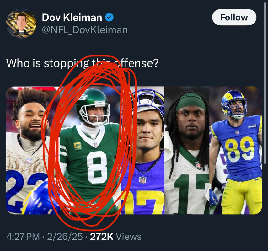Open the photo of player with green headband
This screenshot has height=251, width=268.
pos(187,151)
